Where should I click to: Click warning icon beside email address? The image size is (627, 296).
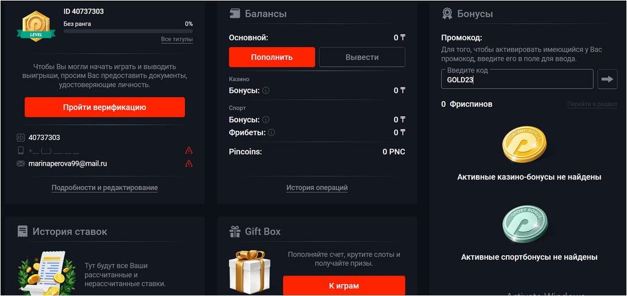189,163
